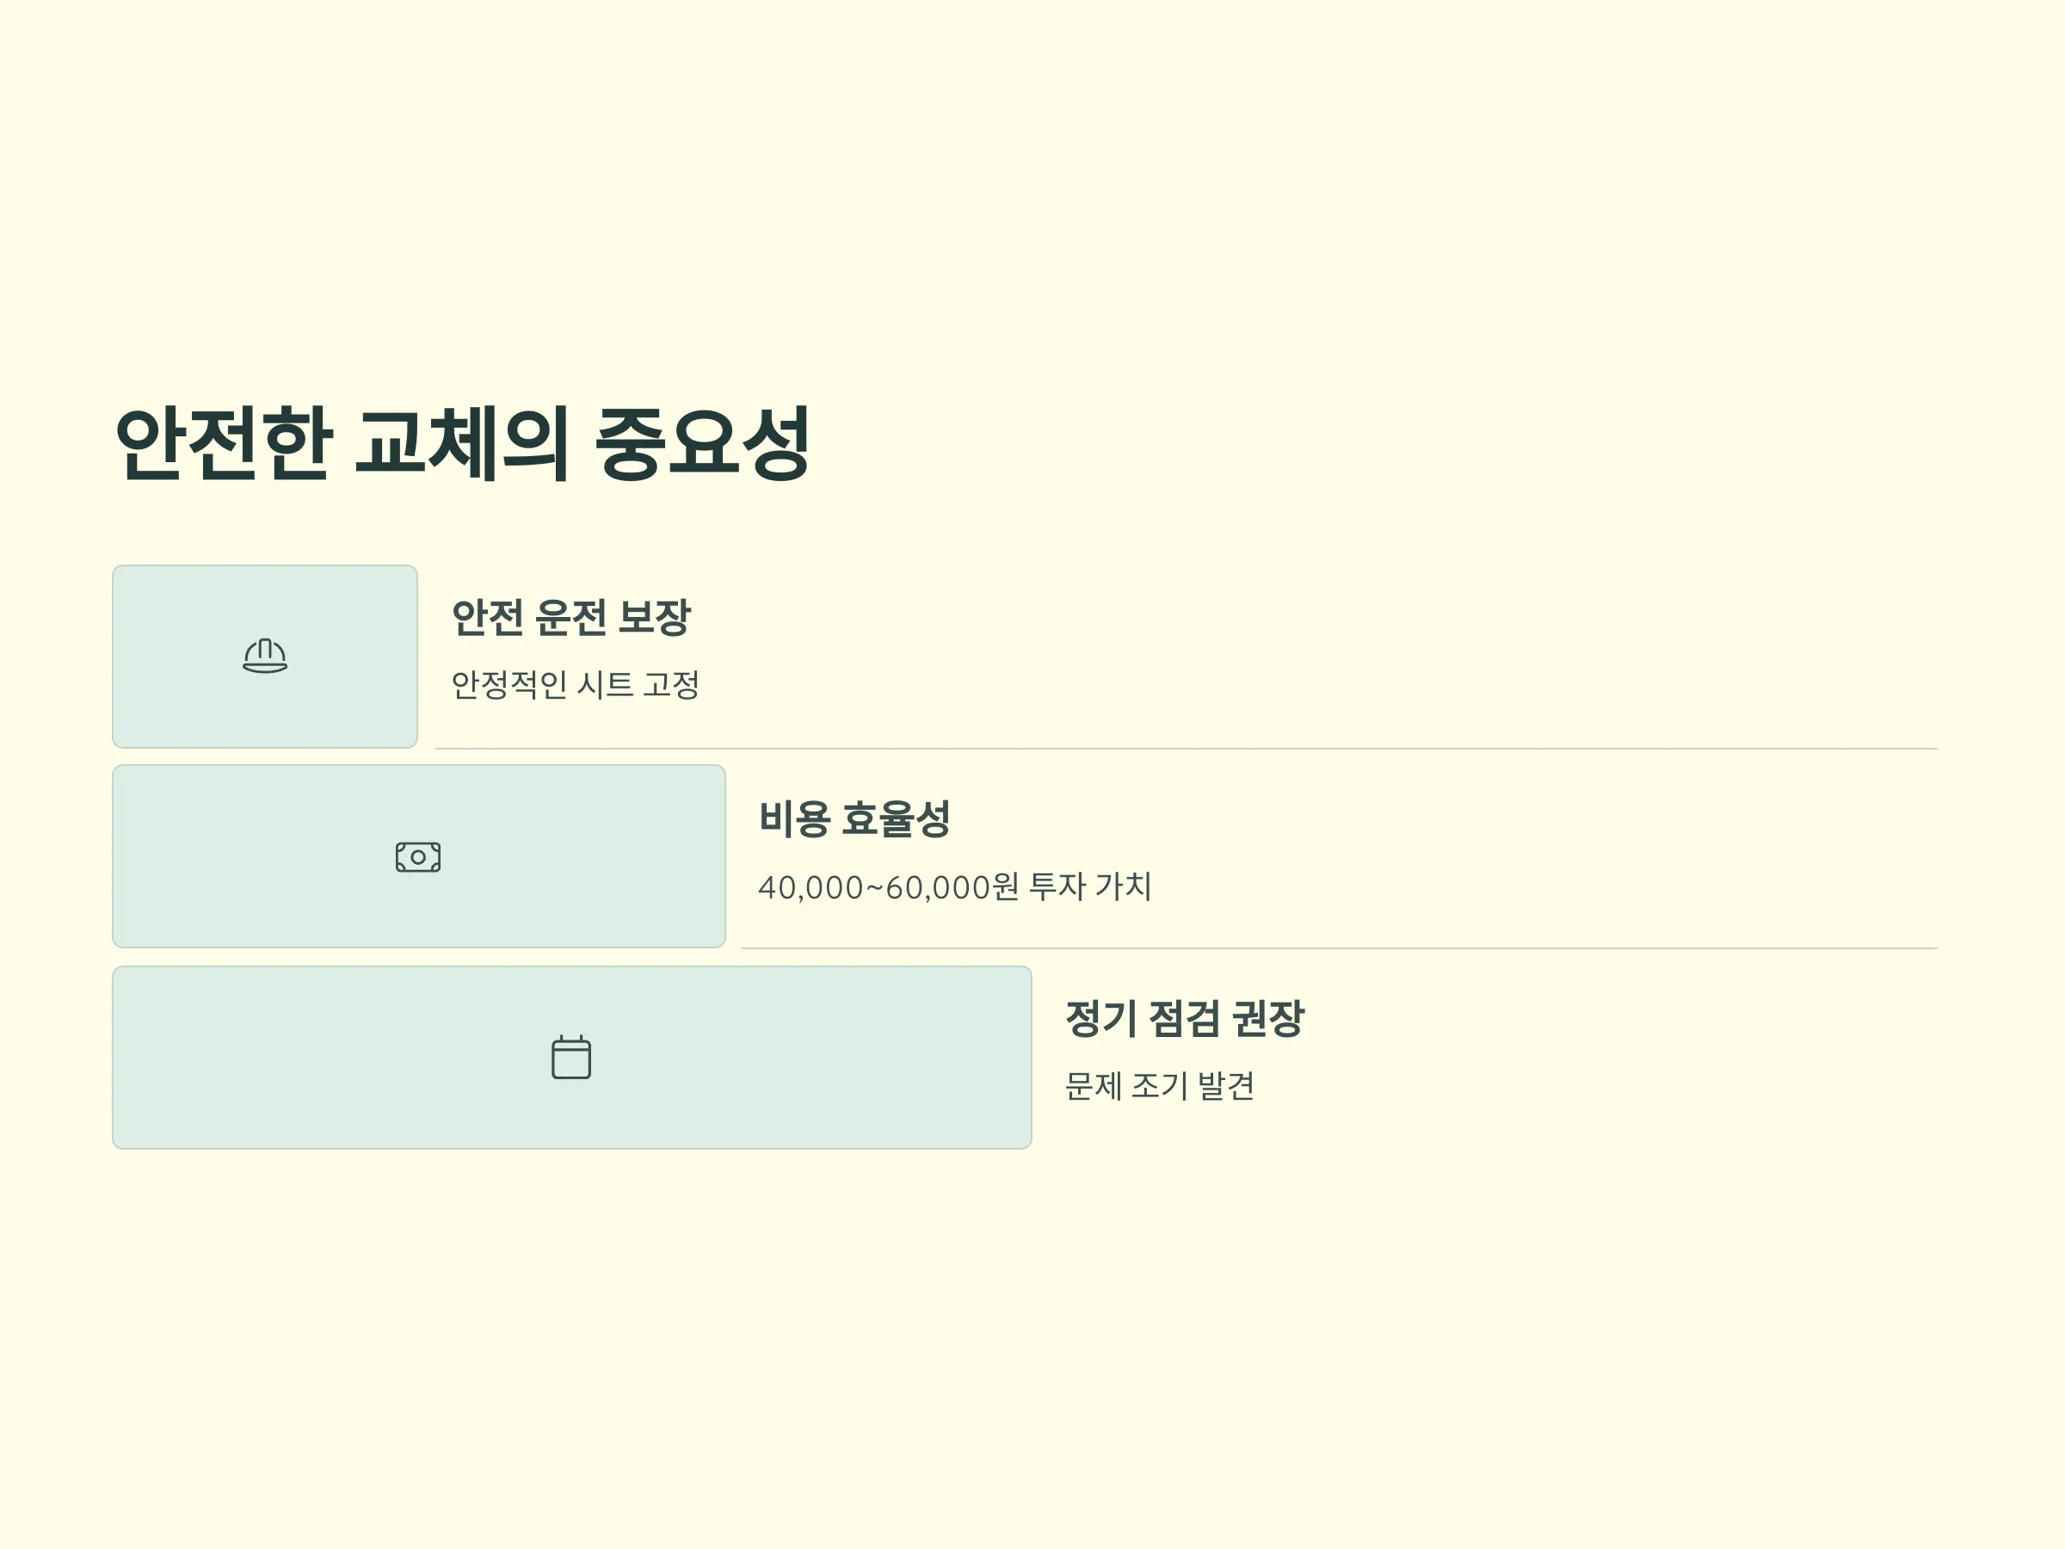Click the word 권장 in third heading
The height and width of the screenshot is (1549, 2065).
1267,1019
